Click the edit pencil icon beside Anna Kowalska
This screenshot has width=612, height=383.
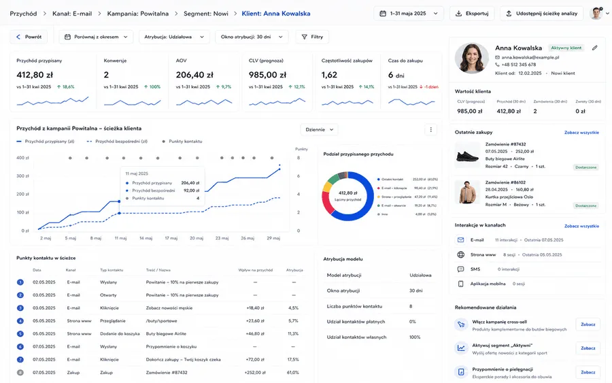pos(594,48)
